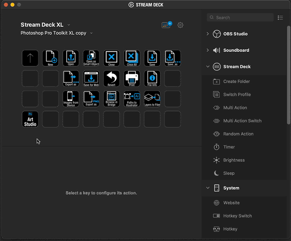Click the Soundboard category icon

point(217,50)
